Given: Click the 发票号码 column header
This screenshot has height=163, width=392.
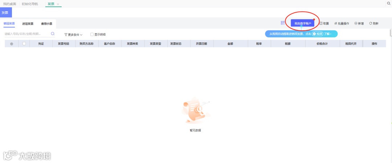Looking at the screenshot, I should 64,44.
